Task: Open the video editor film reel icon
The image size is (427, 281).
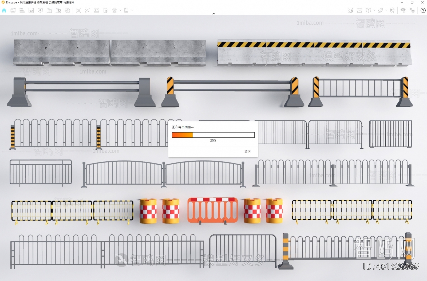Action: tap(68, 10)
